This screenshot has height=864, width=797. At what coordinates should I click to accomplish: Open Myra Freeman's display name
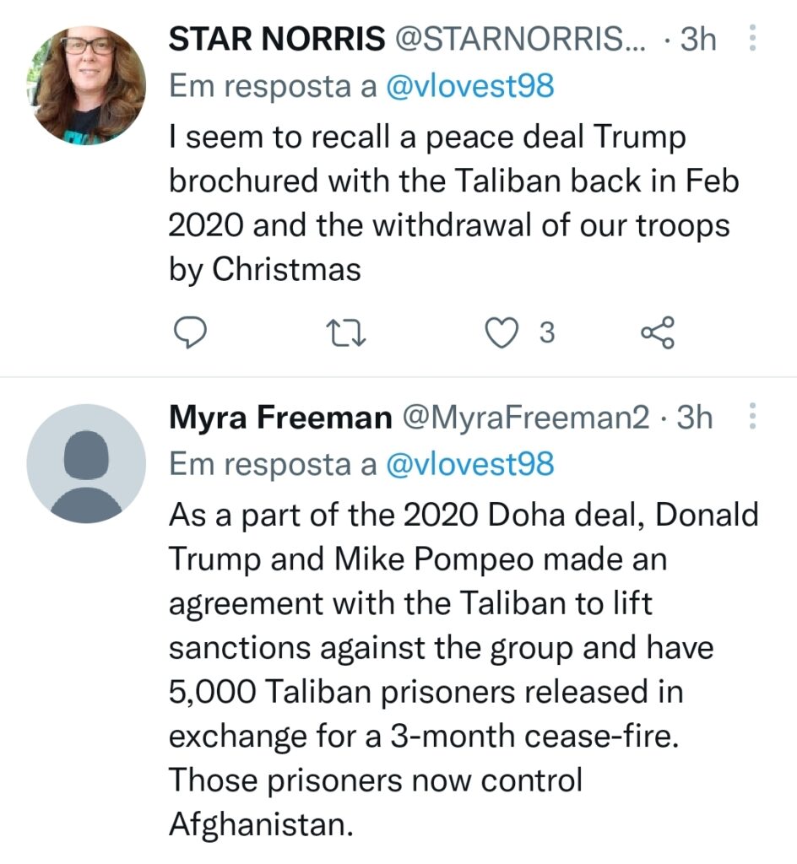[x=280, y=418]
